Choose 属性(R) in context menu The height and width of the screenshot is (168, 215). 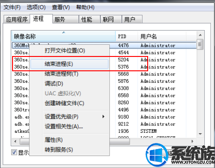pyautogui.click(x=69, y=140)
